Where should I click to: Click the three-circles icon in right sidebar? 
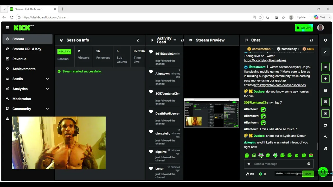(x=325, y=149)
